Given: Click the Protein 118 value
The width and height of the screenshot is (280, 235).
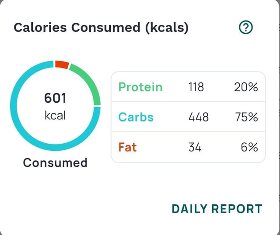Looking at the screenshot, I should [196, 87].
